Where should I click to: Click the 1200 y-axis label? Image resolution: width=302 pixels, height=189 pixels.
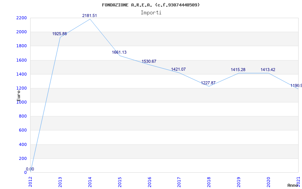(x=22, y=88)
